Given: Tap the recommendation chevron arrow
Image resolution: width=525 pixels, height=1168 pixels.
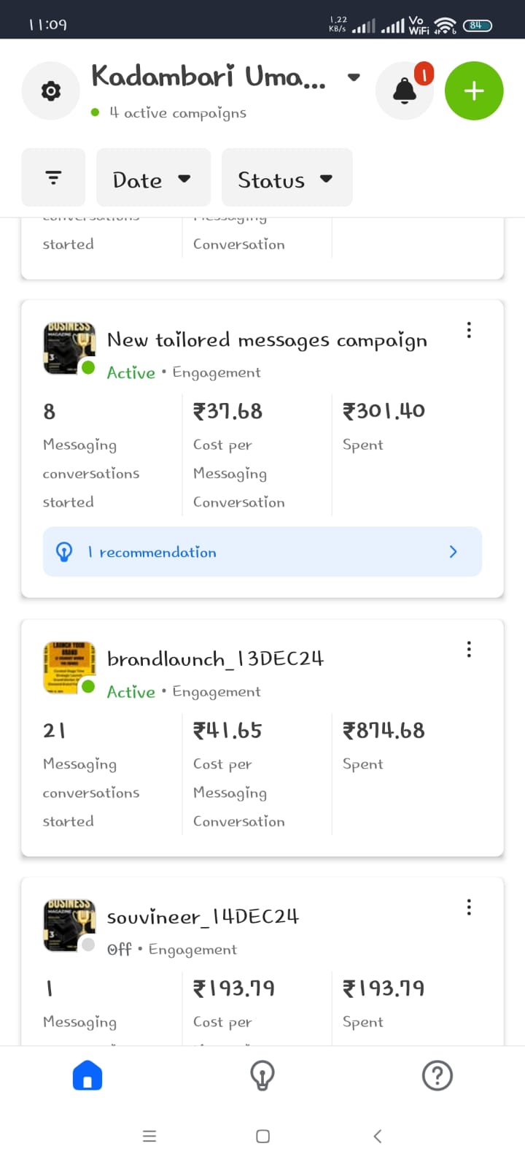Looking at the screenshot, I should point(453,552).
